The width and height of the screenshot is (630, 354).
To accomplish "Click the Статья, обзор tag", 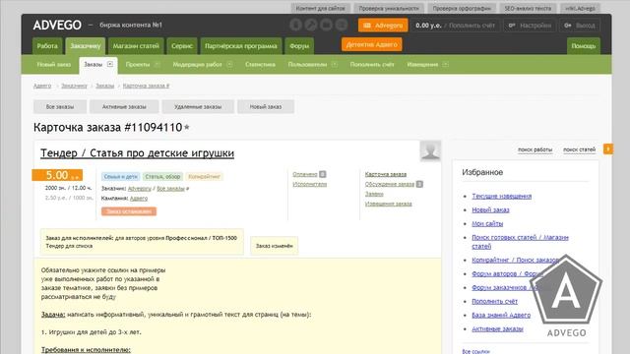I will pos(162,177).
